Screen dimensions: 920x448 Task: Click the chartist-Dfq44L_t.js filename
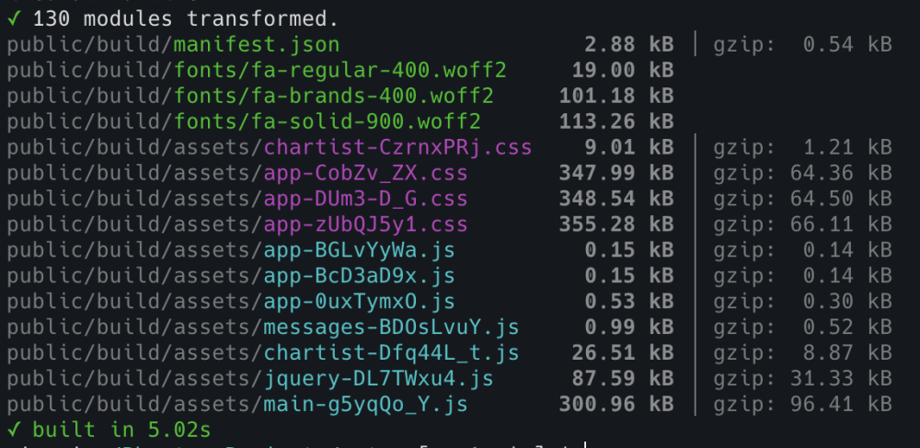coord(391,352)
